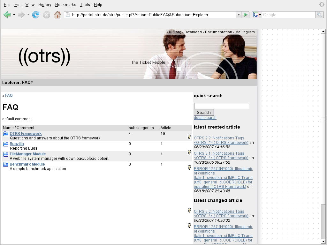Click the FAQ breadcrumb link
The height and width of the screenshot is (245, 327).
(x=9, y=95)
